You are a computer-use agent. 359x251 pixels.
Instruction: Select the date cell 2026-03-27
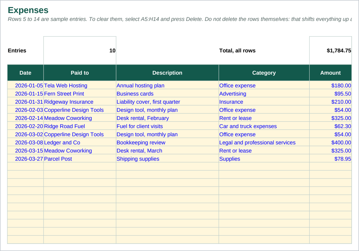click(x=25, y=159)
